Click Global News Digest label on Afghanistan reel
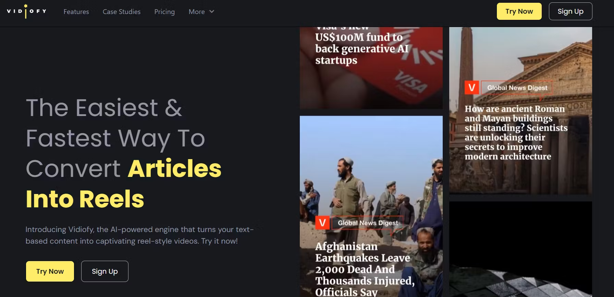This screenshot has width=614, height=297. pyautogui.click(x=368, y=223)
